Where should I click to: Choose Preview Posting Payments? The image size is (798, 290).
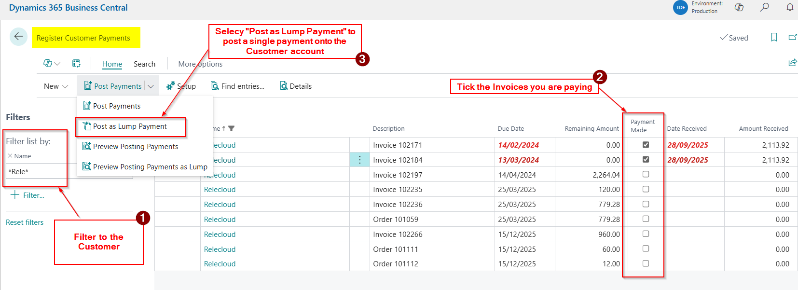pyautogui.click(x=135, y=147)
